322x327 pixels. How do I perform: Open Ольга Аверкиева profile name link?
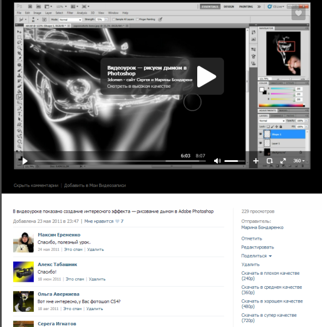pos(58,294)
